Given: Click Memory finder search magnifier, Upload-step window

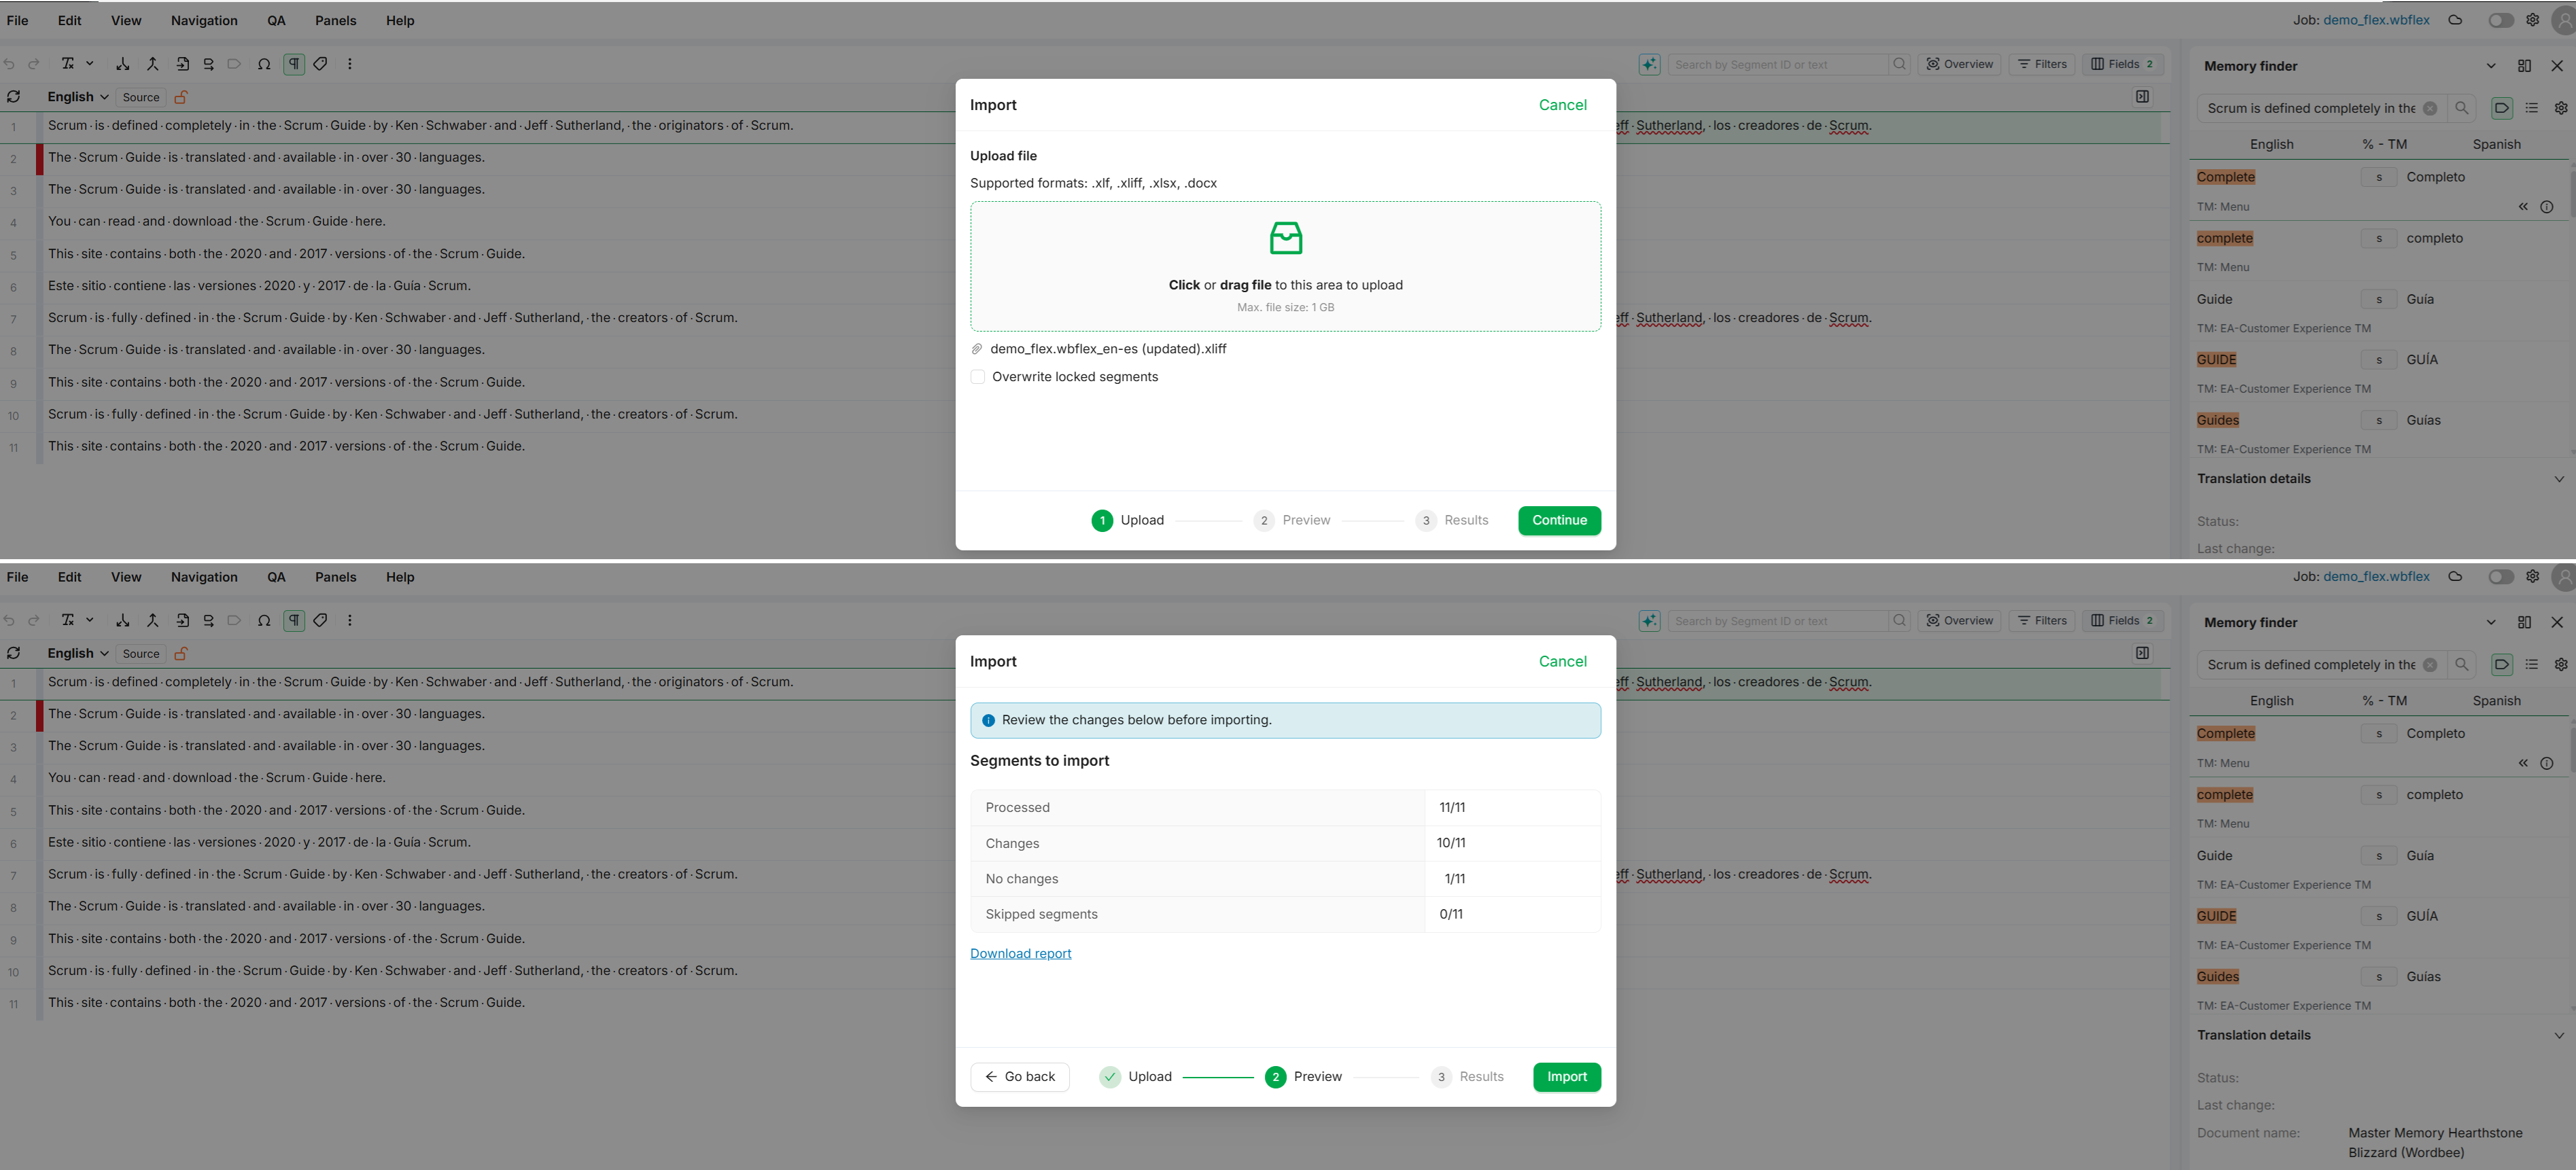Looking at the screenshot, I should tap(2462, 108).
